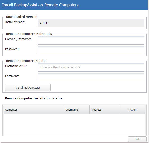This screenshot has height=143, width=149.
Task: Click the Action column header
Action: tap(132, 110)
